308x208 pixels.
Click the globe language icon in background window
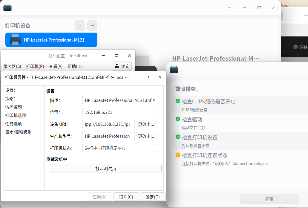(295, 47)
